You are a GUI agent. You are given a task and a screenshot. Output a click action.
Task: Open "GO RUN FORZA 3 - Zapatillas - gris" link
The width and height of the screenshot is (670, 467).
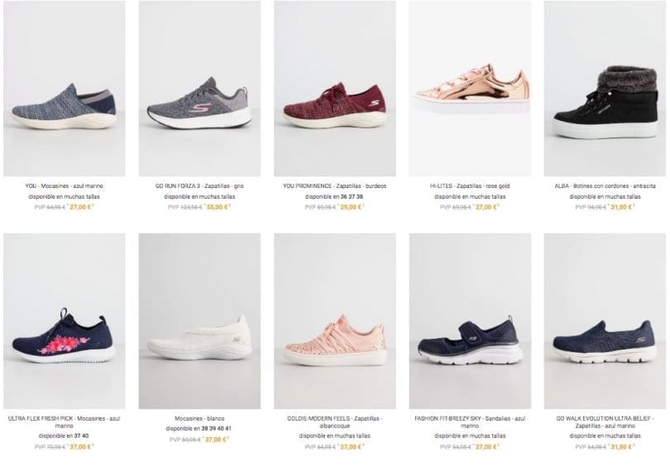click(x=199, y=186)
